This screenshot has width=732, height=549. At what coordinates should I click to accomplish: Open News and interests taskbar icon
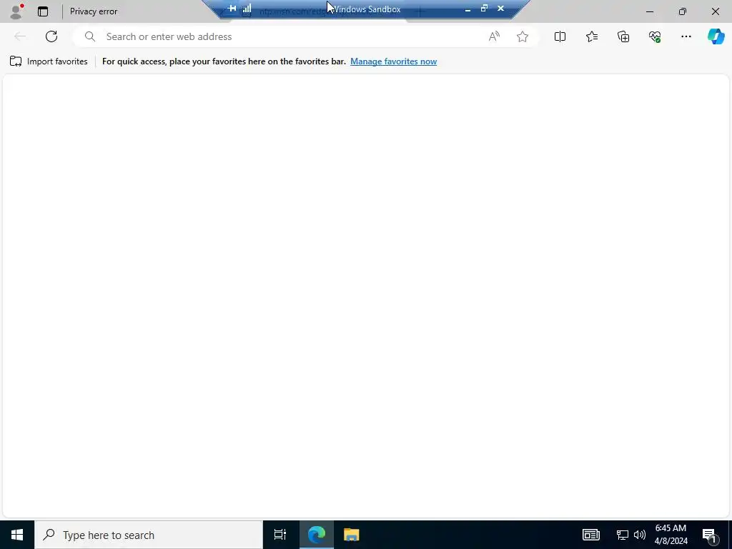[590, 535]
